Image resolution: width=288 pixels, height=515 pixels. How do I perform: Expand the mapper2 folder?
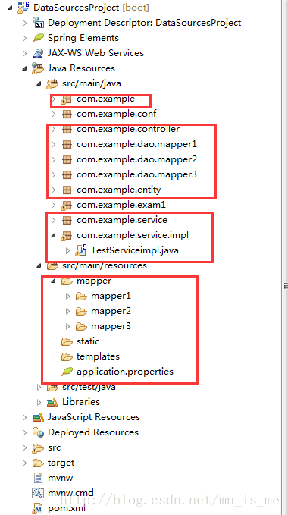(68, 311)
